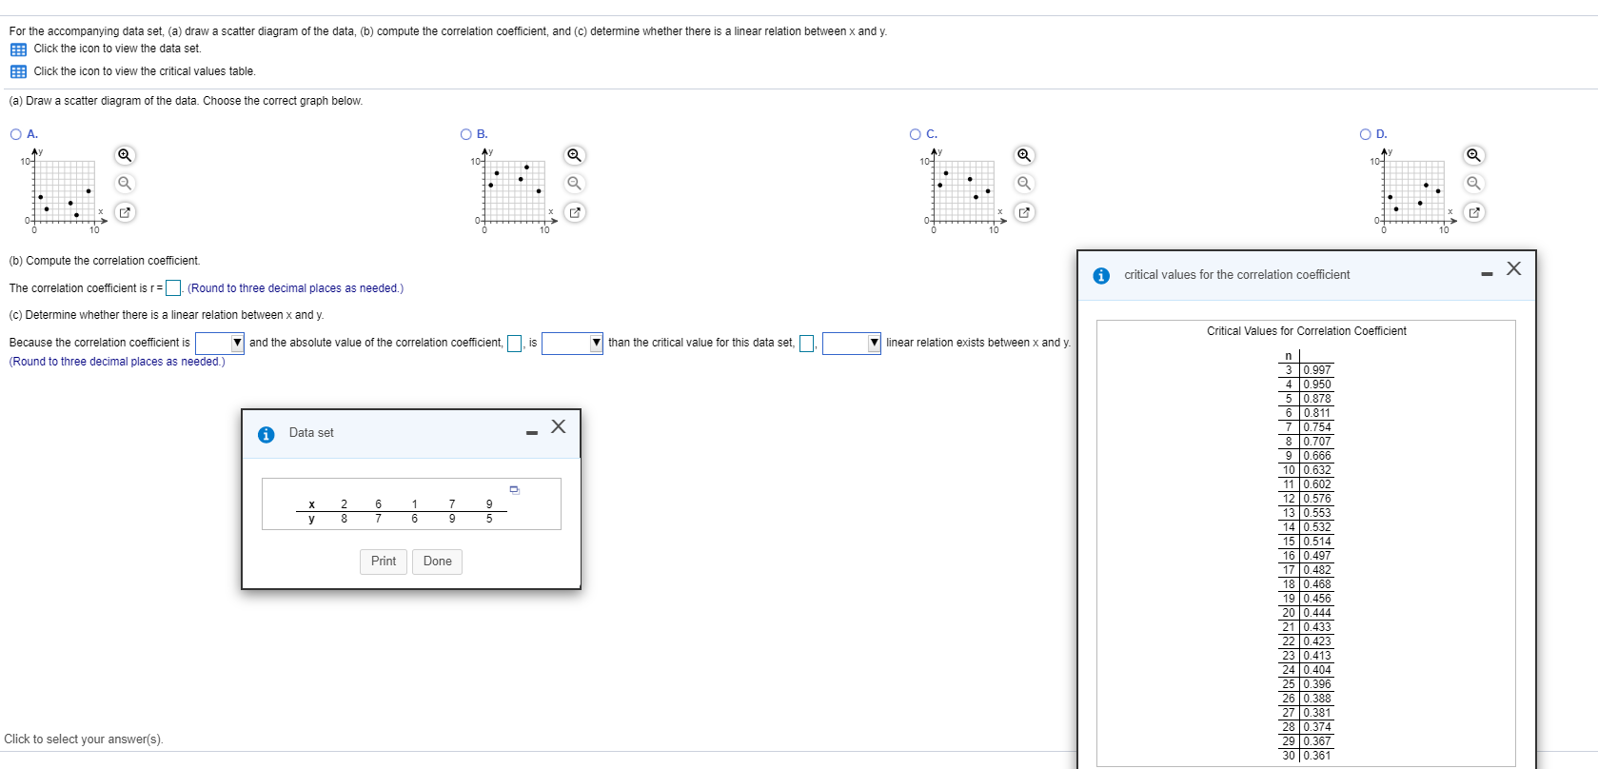Click scatter plot thumbnail for option C
The image size is (1598, 769).
963,190
